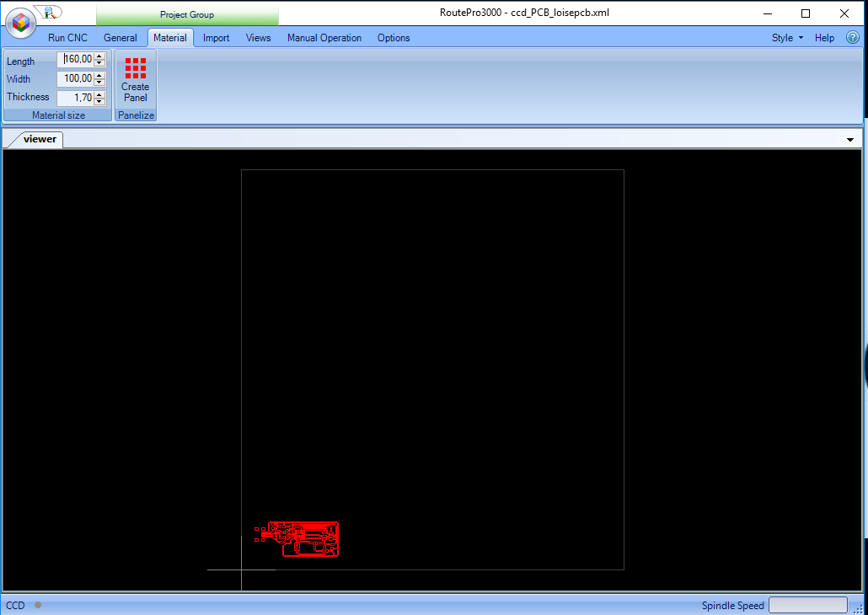868x615 pixels.
Task: Click the CCD label in status bar
Action: click(15, 605)
